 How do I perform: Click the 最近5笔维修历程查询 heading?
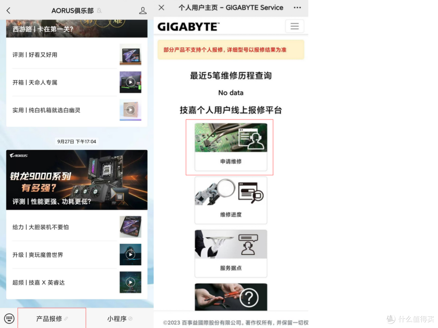click(231, 76)
